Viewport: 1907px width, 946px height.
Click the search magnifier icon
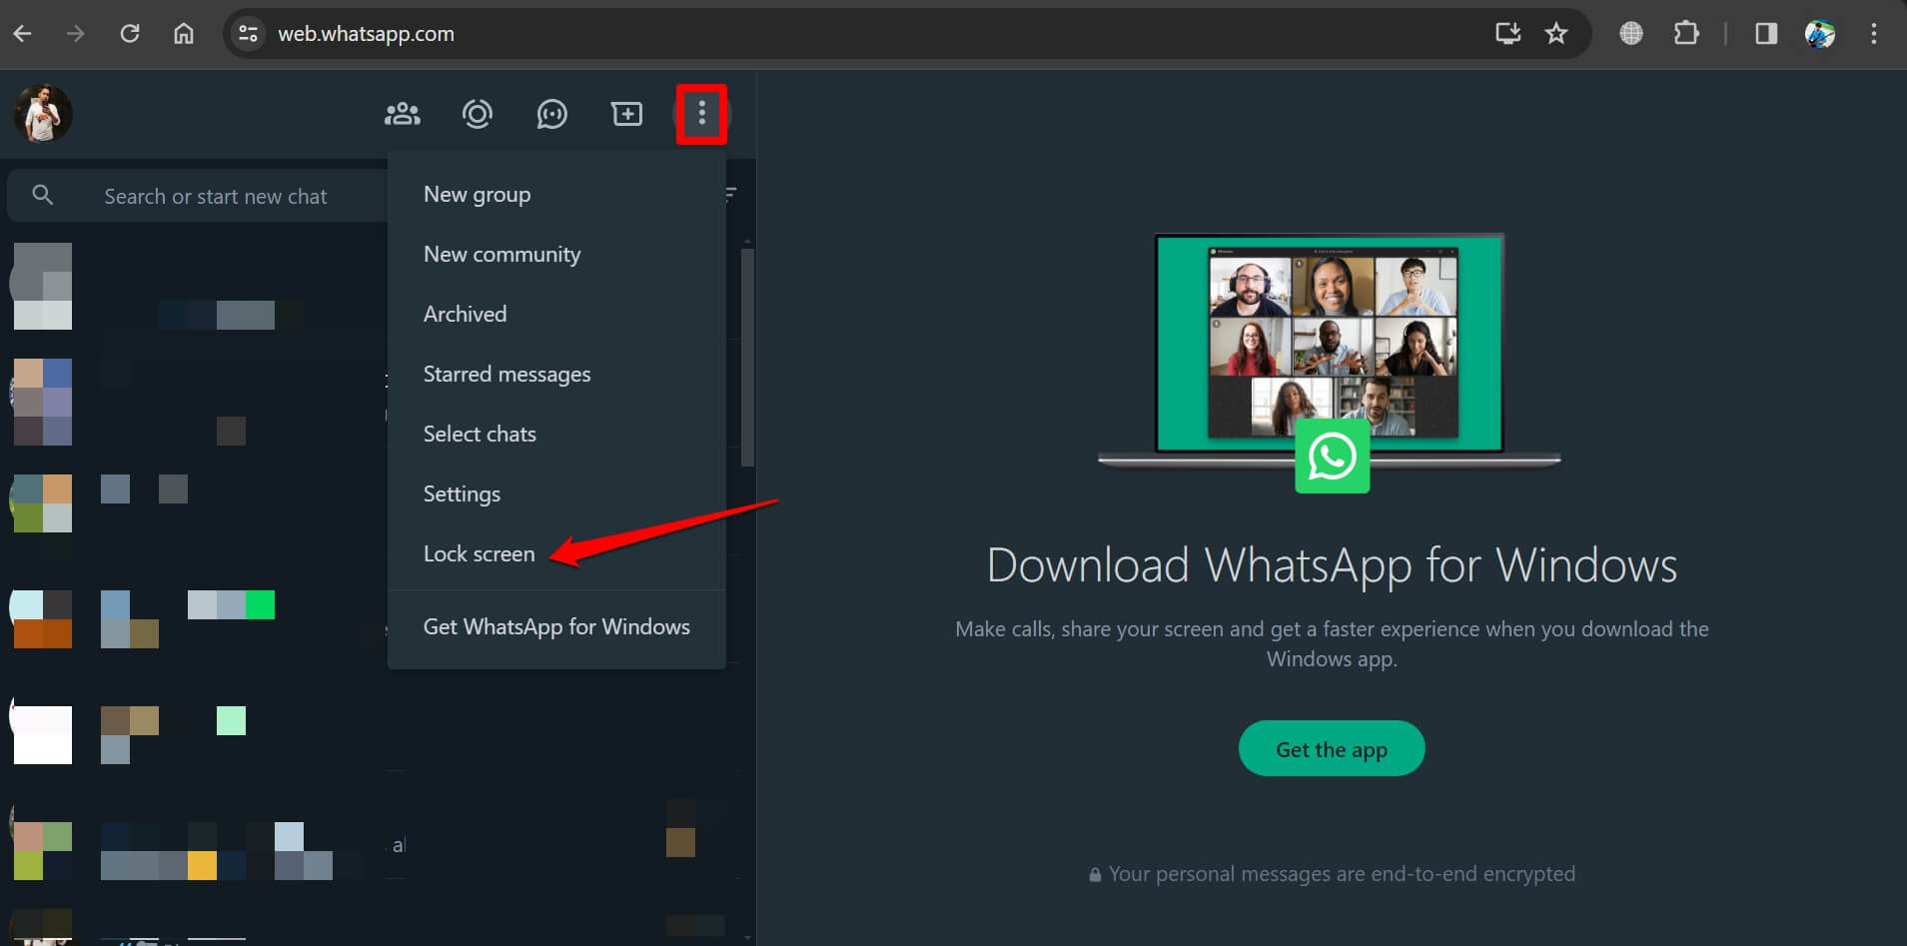42,195
